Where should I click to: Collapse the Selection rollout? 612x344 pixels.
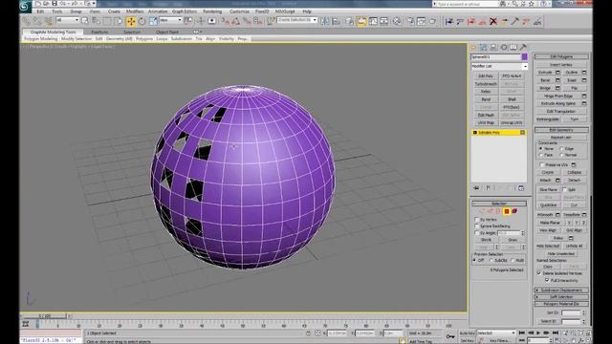click(499, 204)
